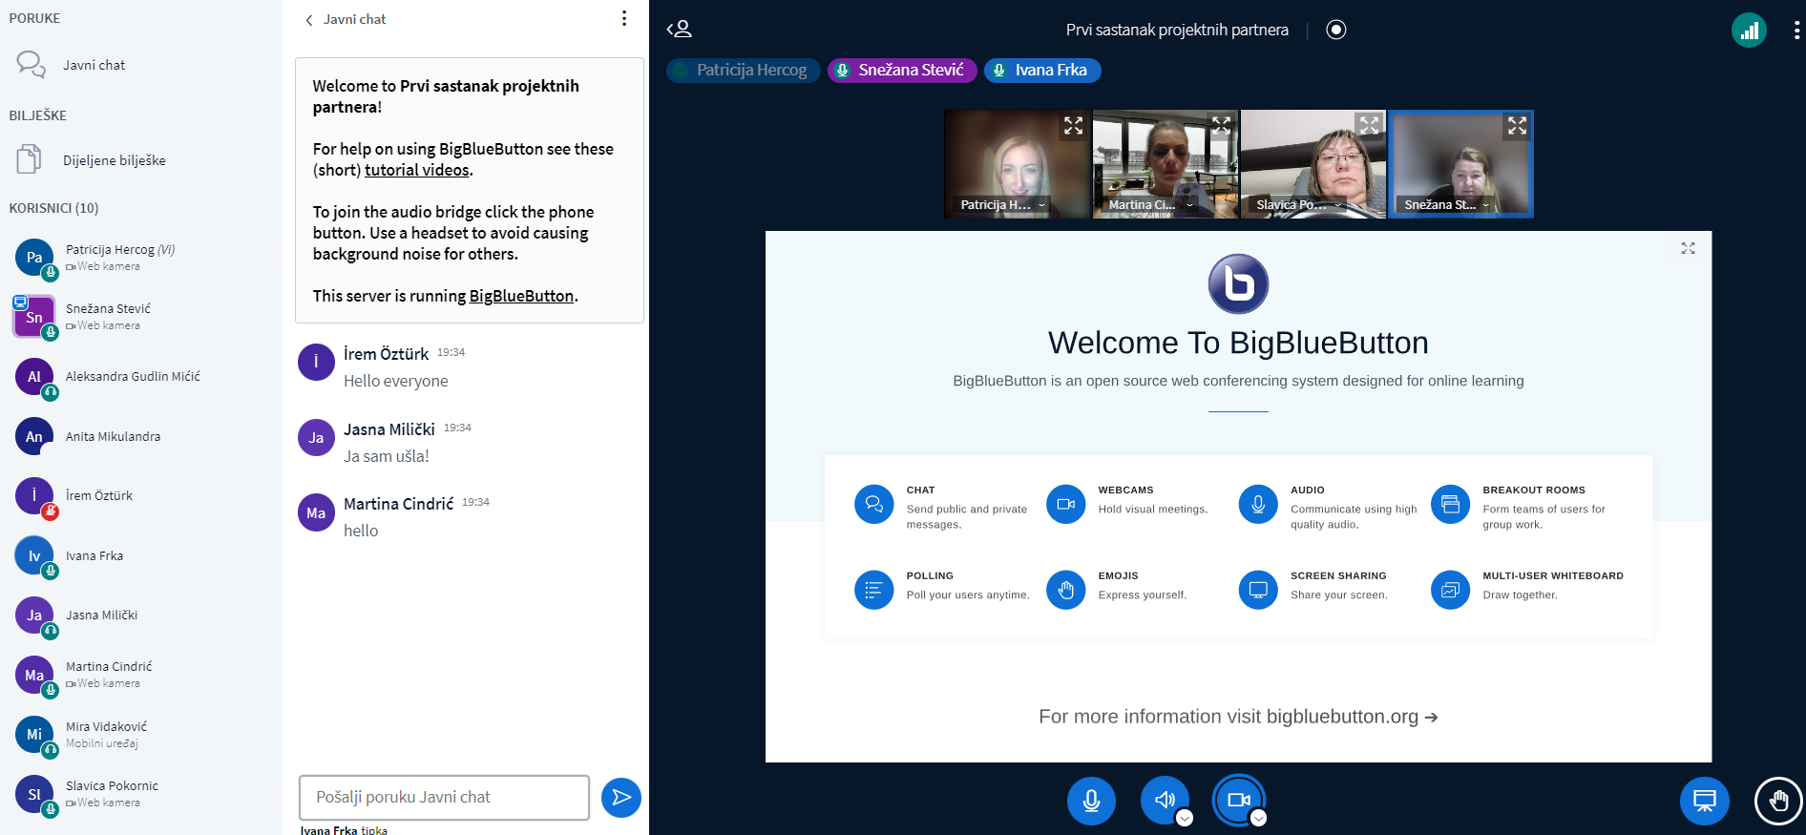Viewport: 1806px width, 835px height.
Task: Click chat options three-dot menu
Action: tap(624, 19)
